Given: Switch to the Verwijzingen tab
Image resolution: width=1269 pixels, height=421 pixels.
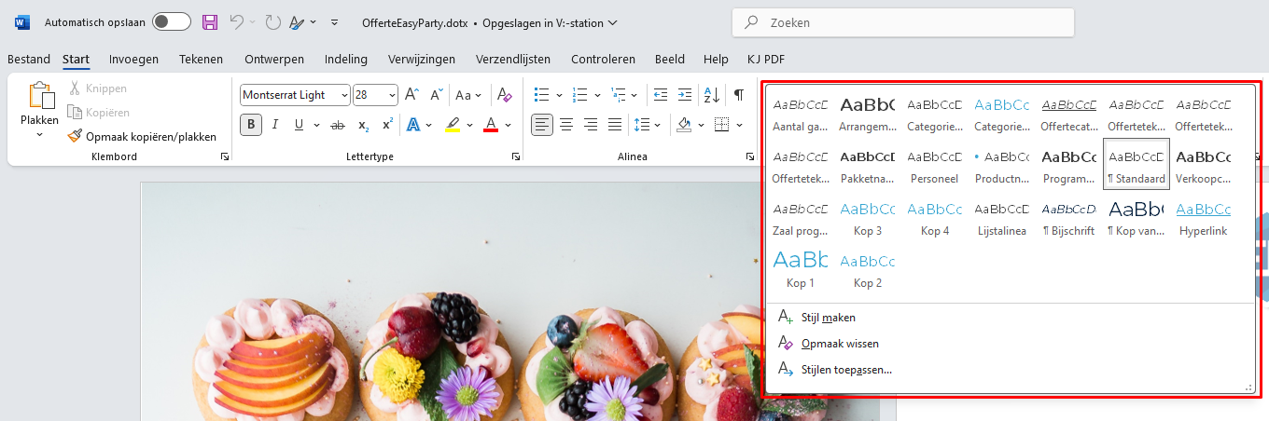Looking at the screenshot, I should pyautogui.click(x=422, y=59).
